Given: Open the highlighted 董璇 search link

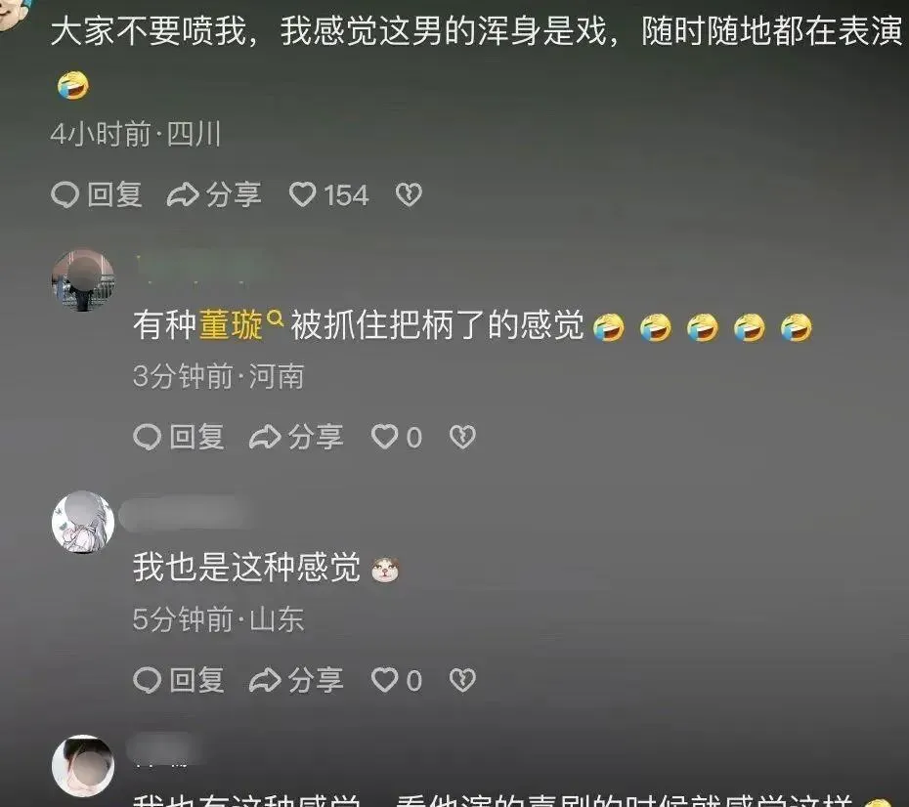Looking at the screenshot, I should pos(231,324).
